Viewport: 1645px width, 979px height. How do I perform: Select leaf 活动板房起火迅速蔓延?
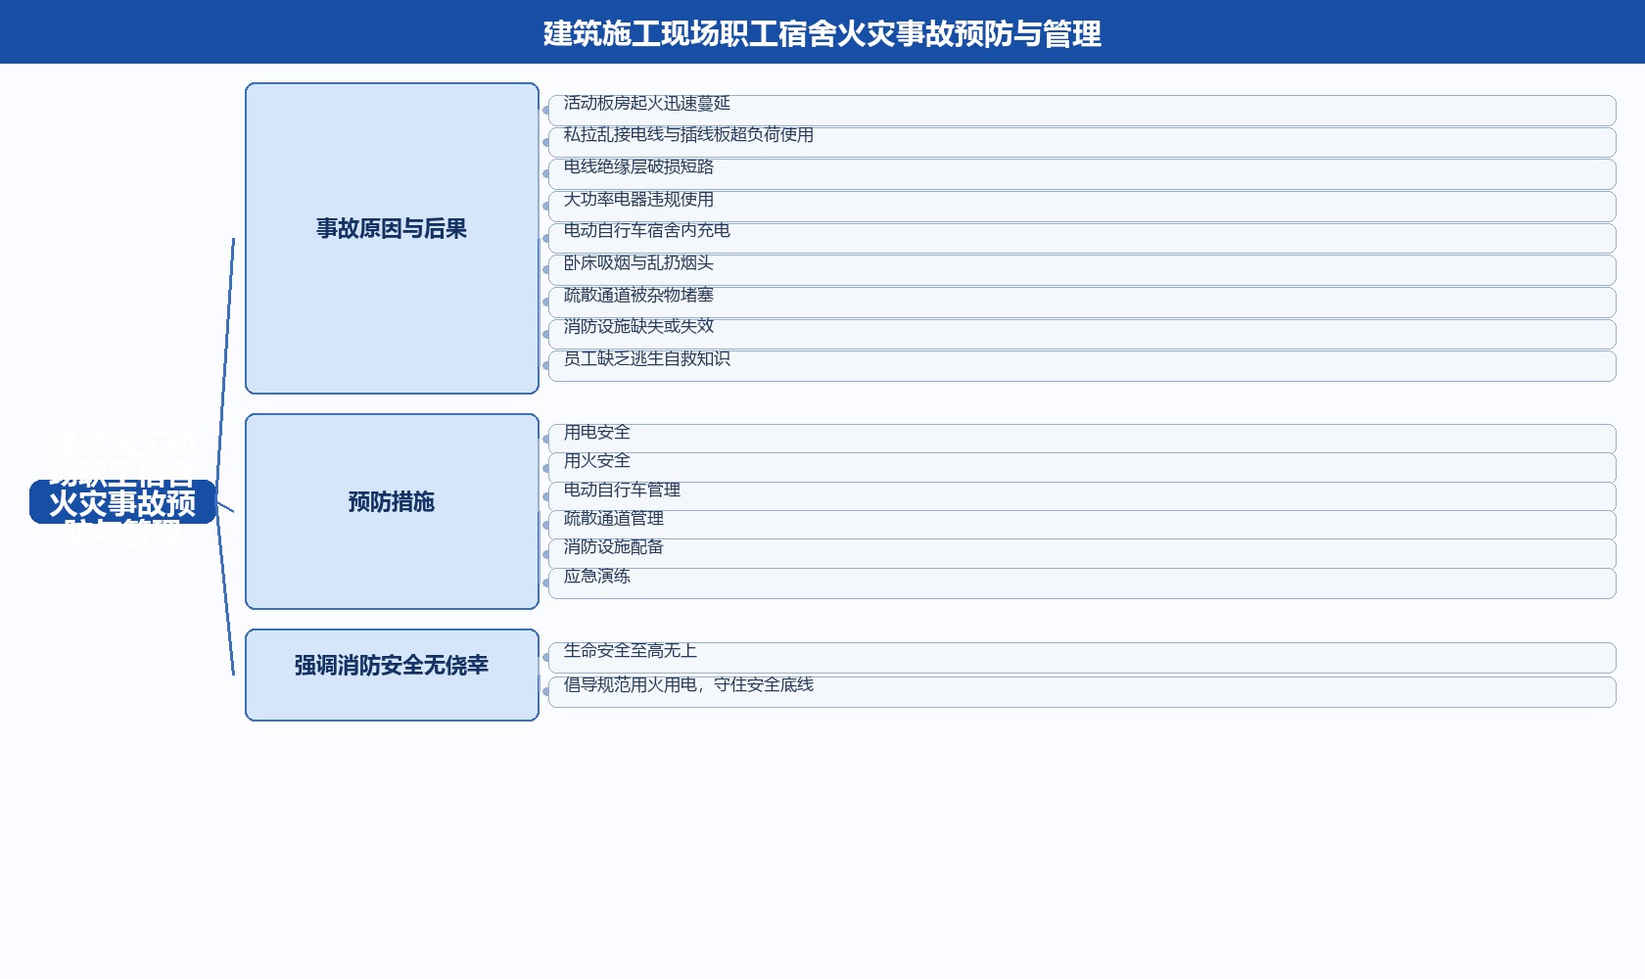[x=1082, y=110]
